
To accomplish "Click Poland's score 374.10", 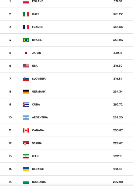I will click(x=118, y=1).
